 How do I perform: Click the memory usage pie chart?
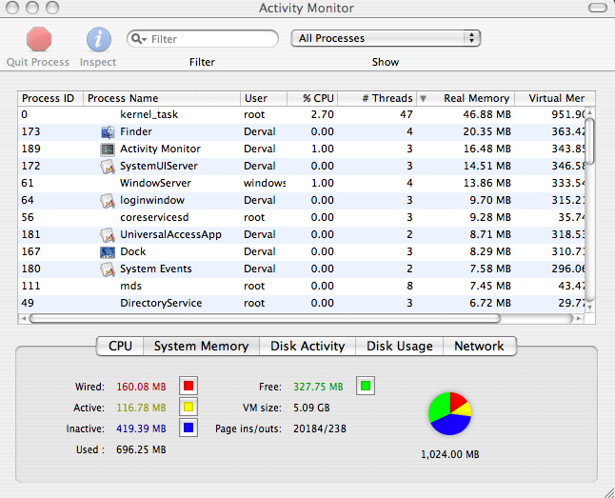pos(450,413)
